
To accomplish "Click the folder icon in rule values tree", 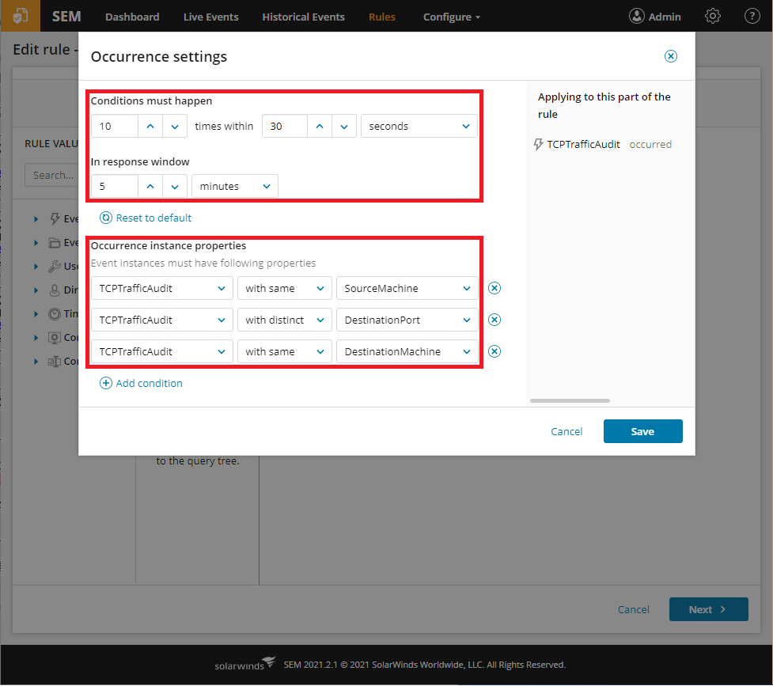I will [x=55, y=243].
